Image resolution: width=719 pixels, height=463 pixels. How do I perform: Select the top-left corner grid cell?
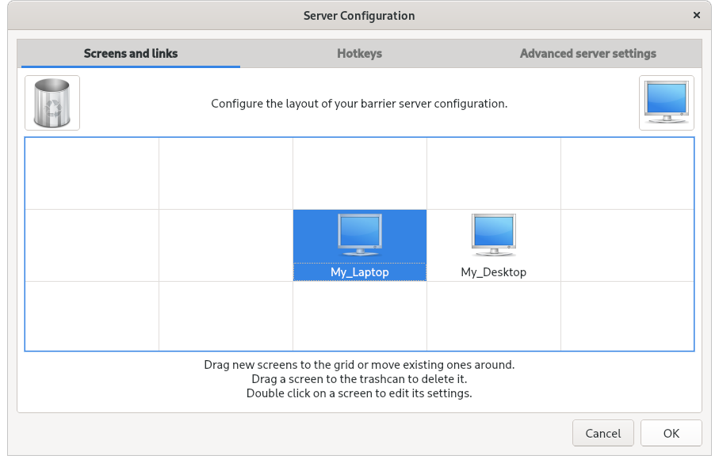pyautogui.click(x=92, y=173)
